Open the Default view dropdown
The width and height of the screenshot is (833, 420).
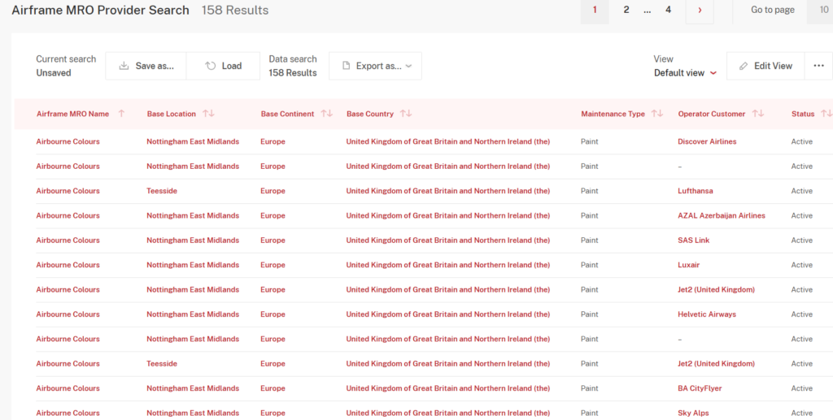685,72
